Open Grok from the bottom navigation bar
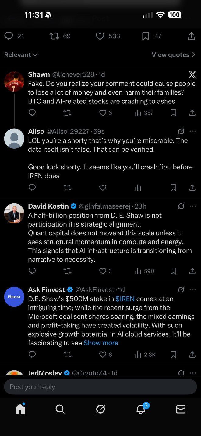This screenshot has height=436, width=201. (x=100, y=409)
